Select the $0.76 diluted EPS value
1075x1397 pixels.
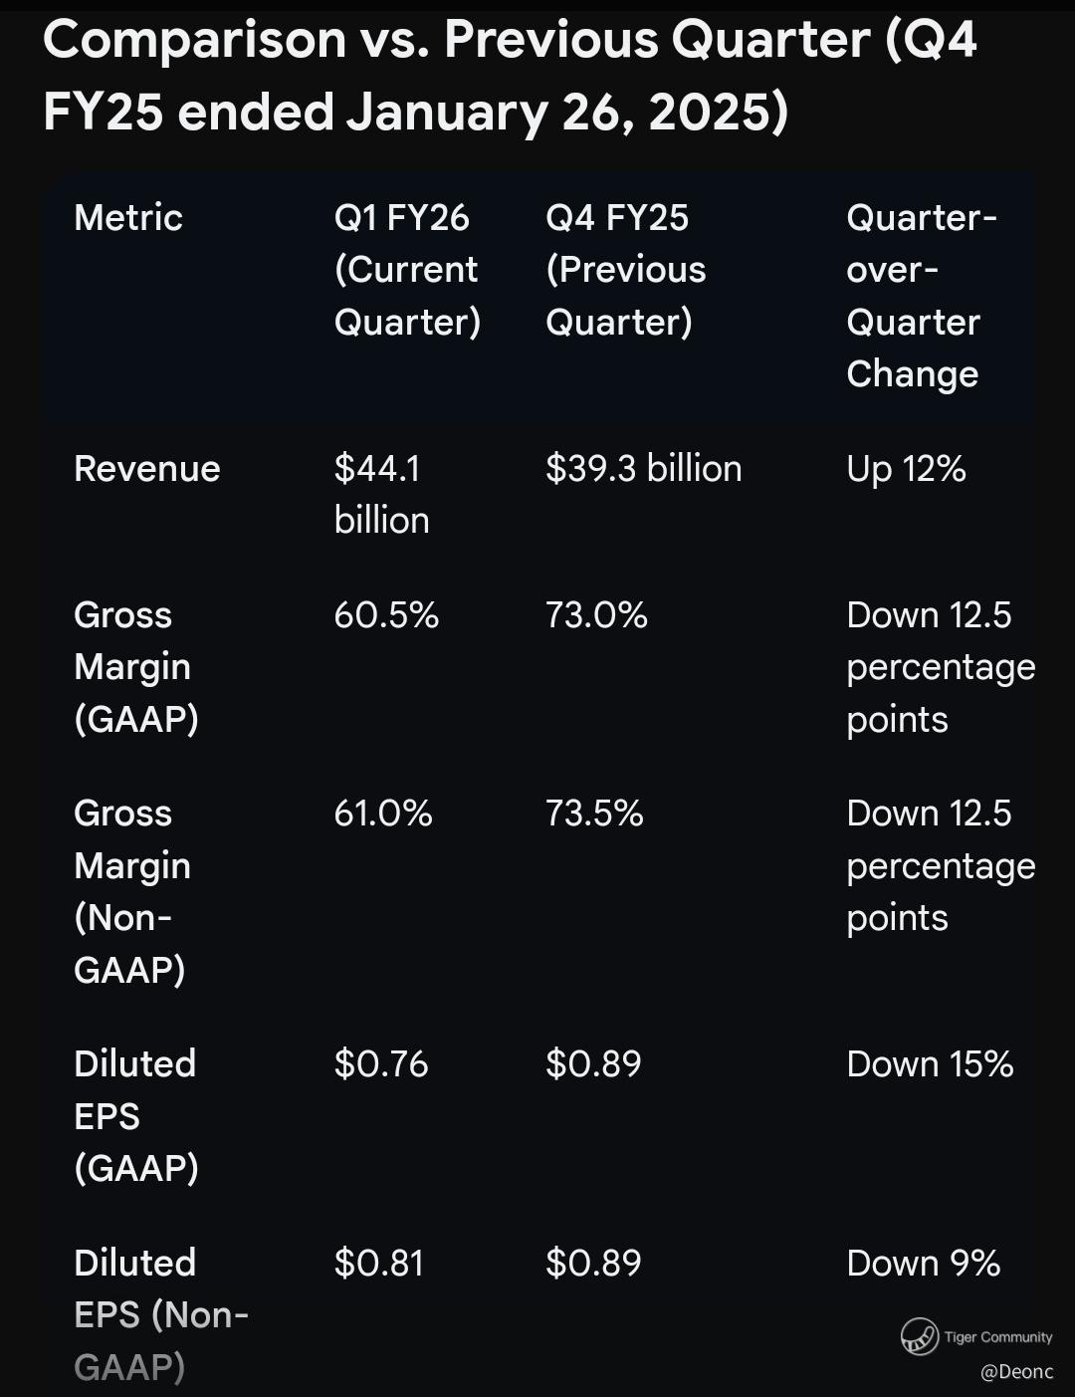381,1064
